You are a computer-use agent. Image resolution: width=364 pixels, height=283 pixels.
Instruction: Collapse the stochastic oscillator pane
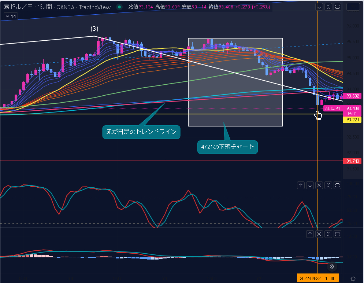point(328,185)
